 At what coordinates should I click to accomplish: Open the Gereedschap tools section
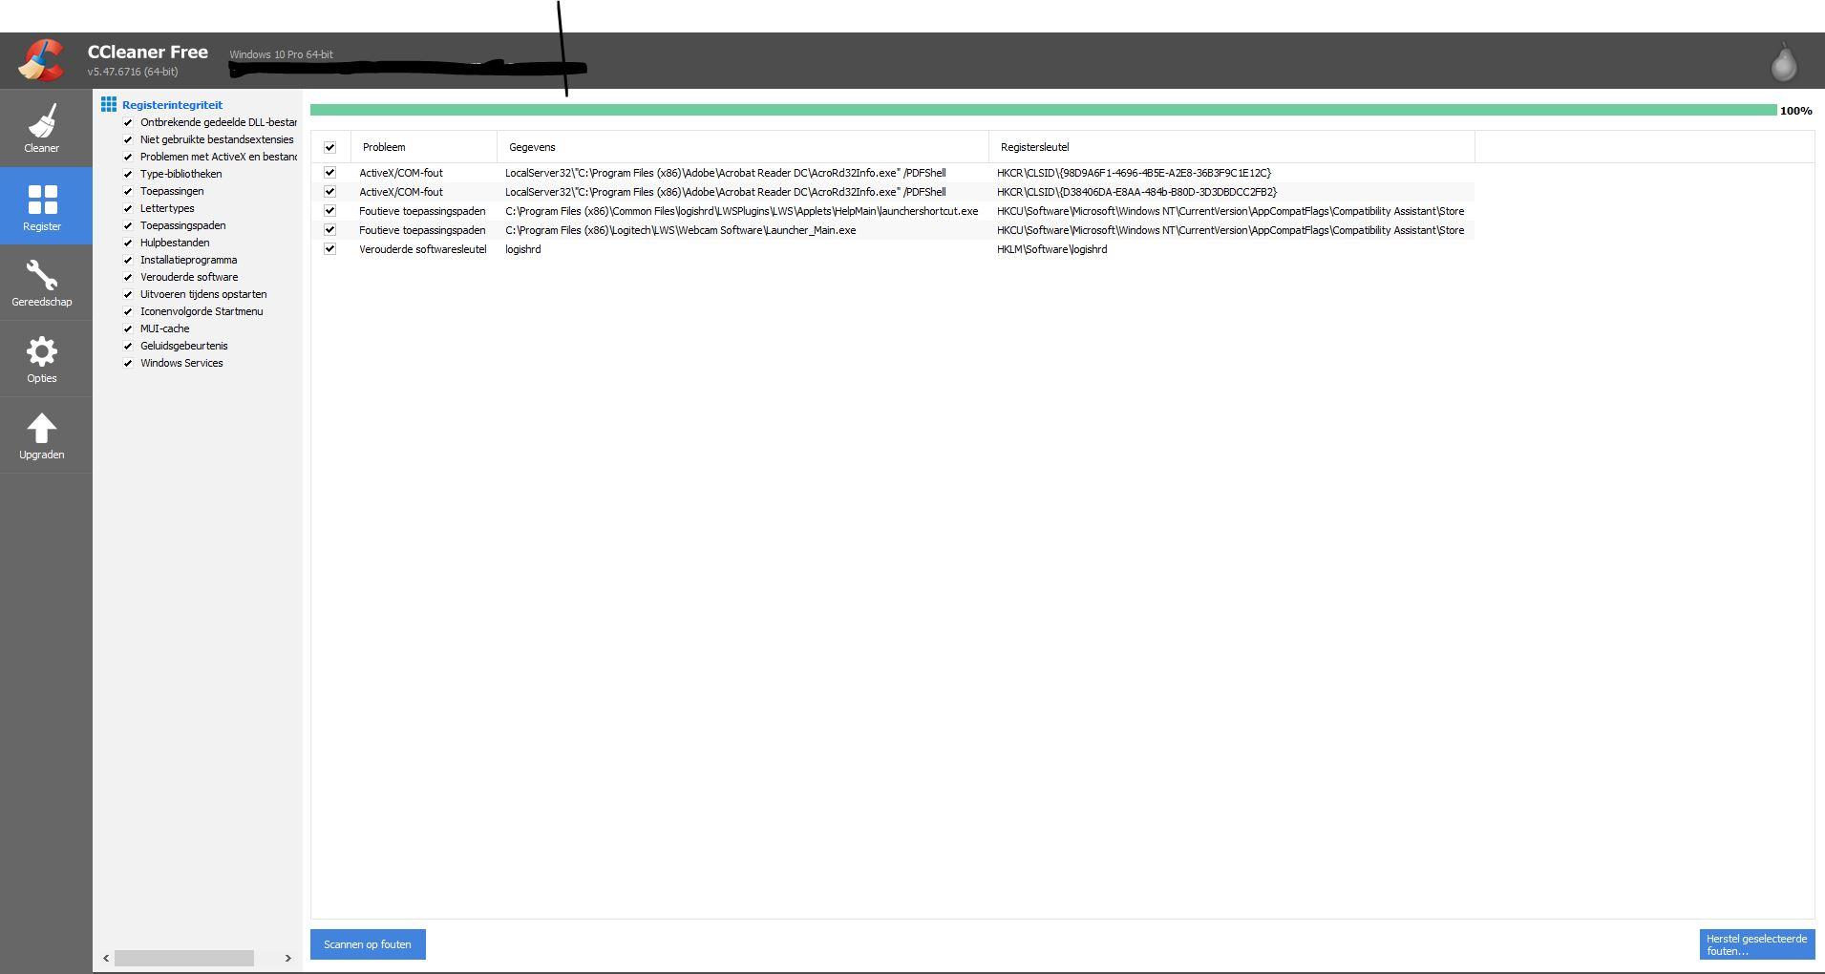(42, 283)
